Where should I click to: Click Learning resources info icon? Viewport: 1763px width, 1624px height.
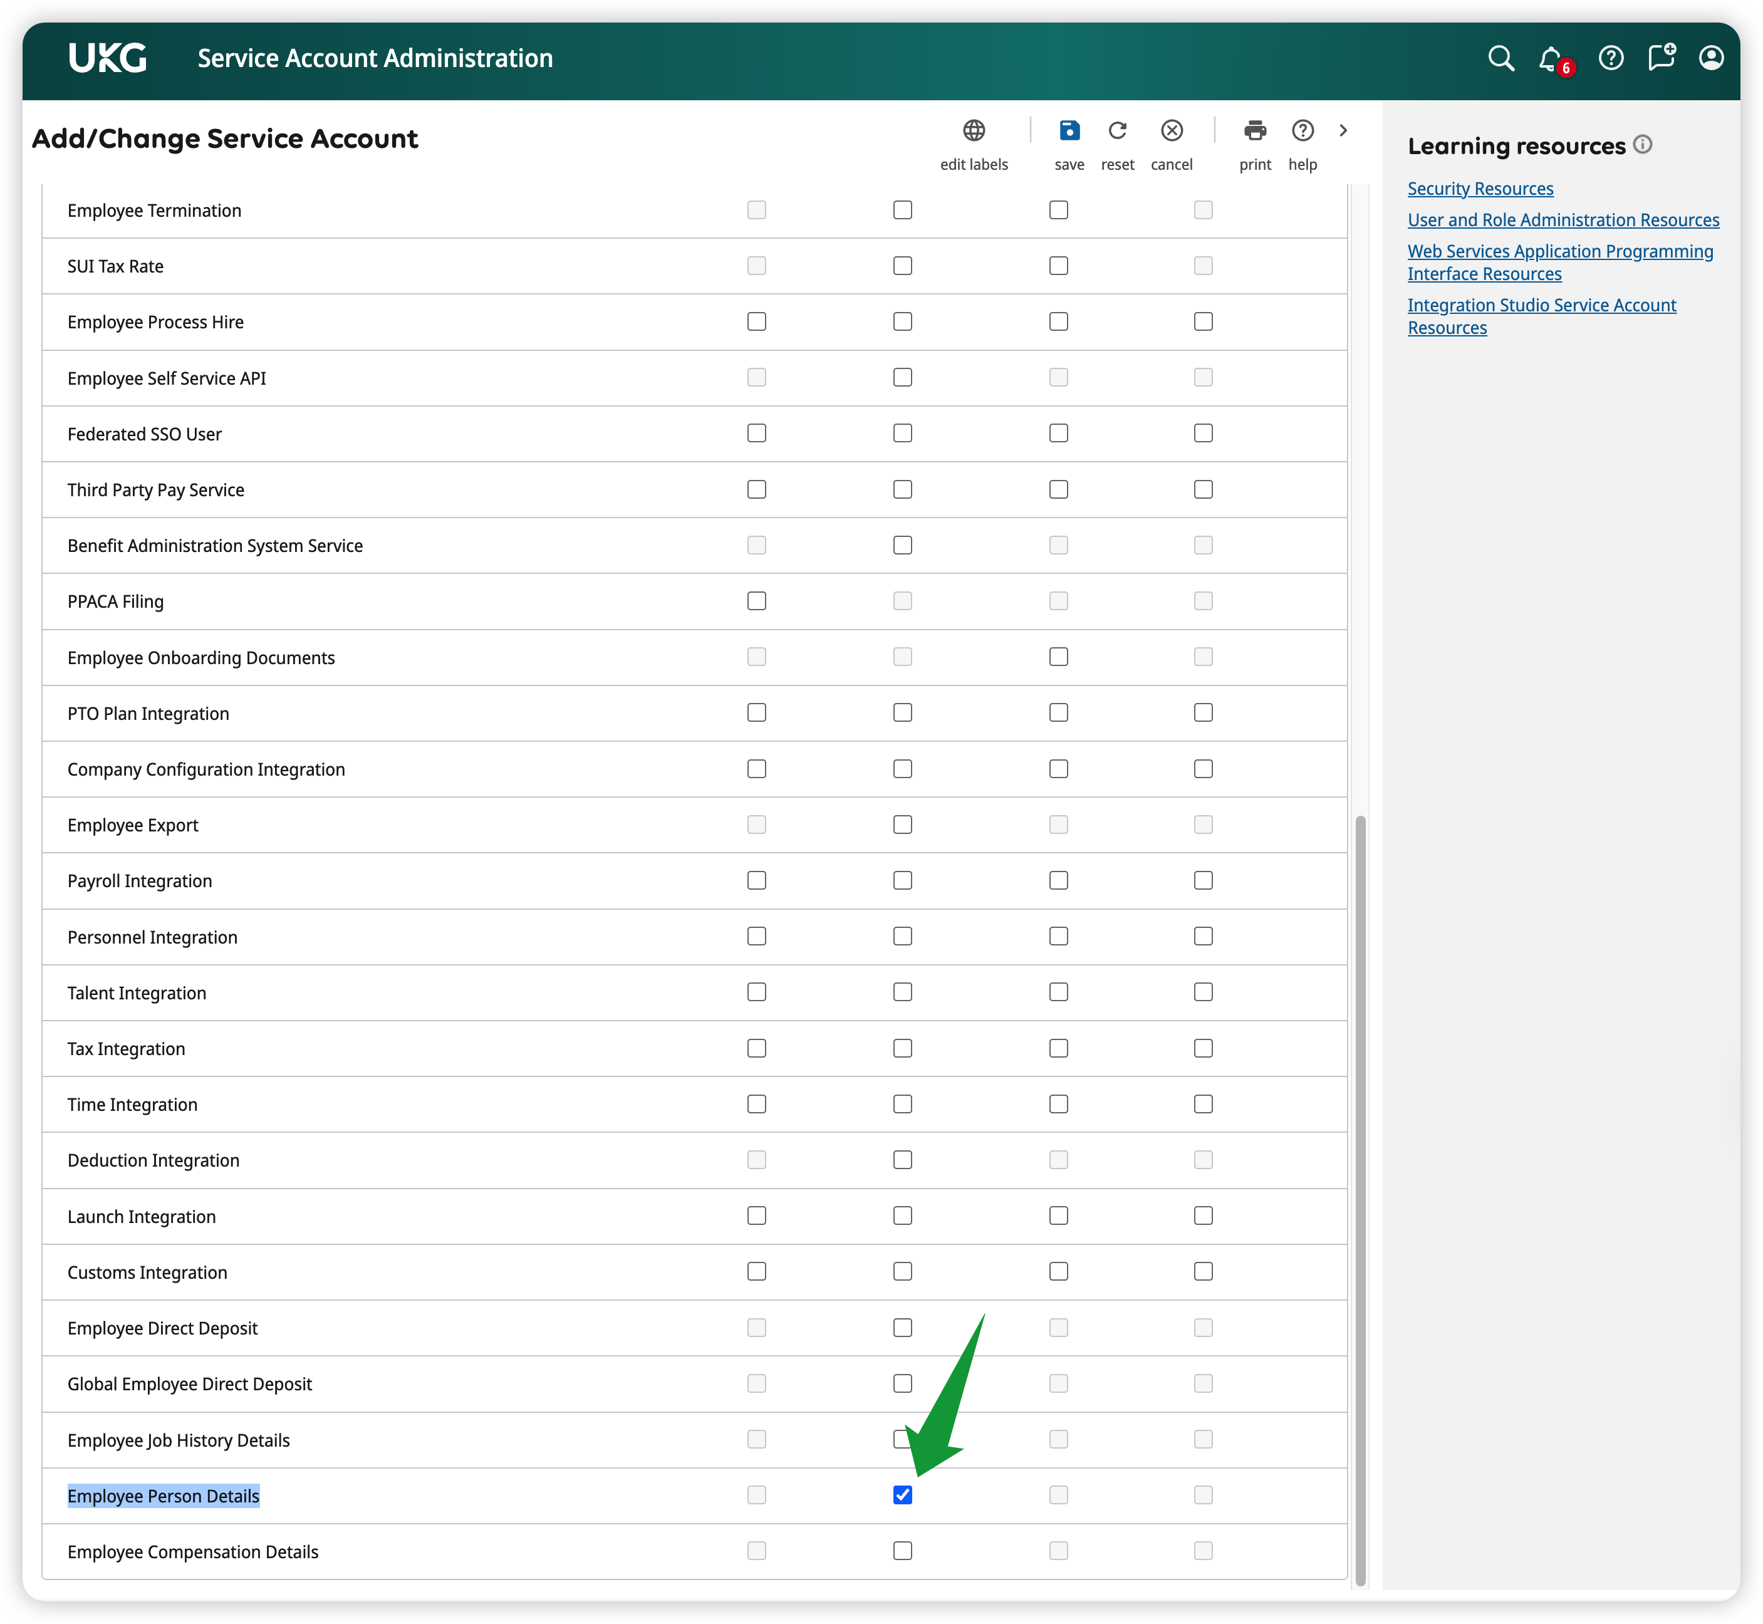pos(1643,145)
